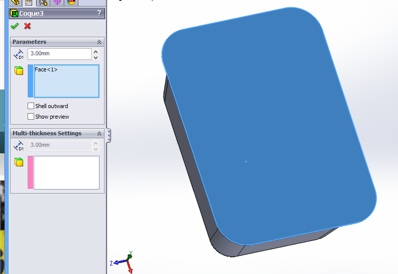Enable the Shell outward checkbox

coord(31,106)
